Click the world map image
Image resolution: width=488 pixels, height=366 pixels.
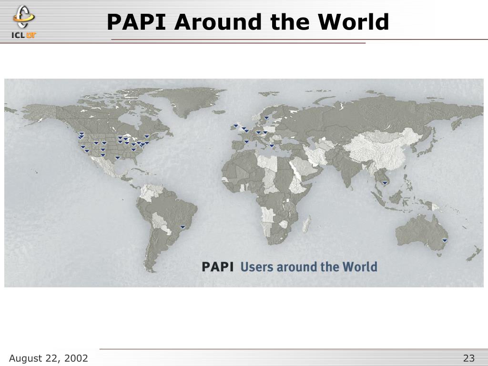pyautogui.click(x=244, y=183)
